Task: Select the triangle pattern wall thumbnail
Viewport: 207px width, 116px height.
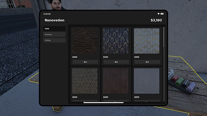Action: [x=85, y=81]
